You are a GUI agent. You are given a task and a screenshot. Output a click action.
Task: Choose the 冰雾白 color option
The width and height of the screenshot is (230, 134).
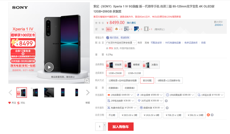pyautogui.click(x=151, y=65)
